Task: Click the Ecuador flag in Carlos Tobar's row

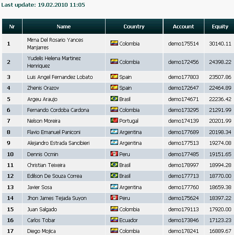Action: pos(114,220)
